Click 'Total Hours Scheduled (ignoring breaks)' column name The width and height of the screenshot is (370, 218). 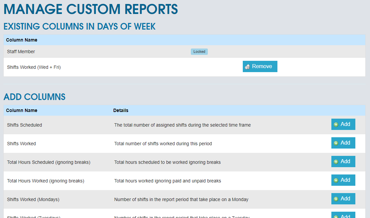[x=49, y=162]
